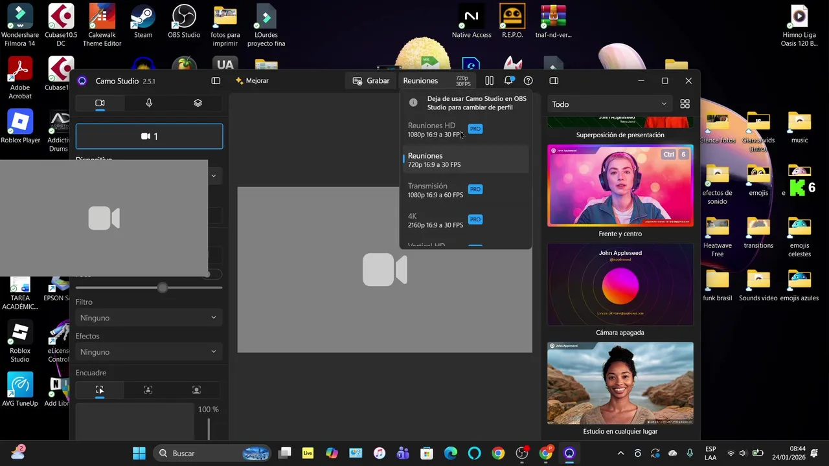
Task: Select the face portrait framing mode icon
Action: pyautogui.click(x=197, y=390)
